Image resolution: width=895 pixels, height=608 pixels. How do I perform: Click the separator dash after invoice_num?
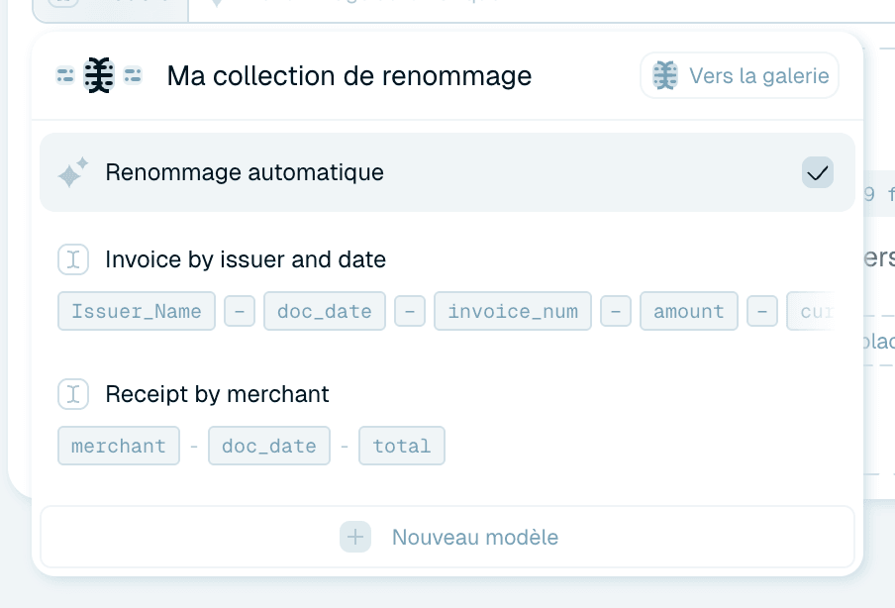coord(616,311)
